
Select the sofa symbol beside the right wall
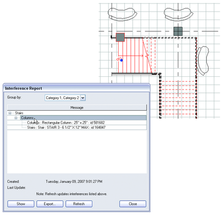pyautogui.click(x=203, y=61)
